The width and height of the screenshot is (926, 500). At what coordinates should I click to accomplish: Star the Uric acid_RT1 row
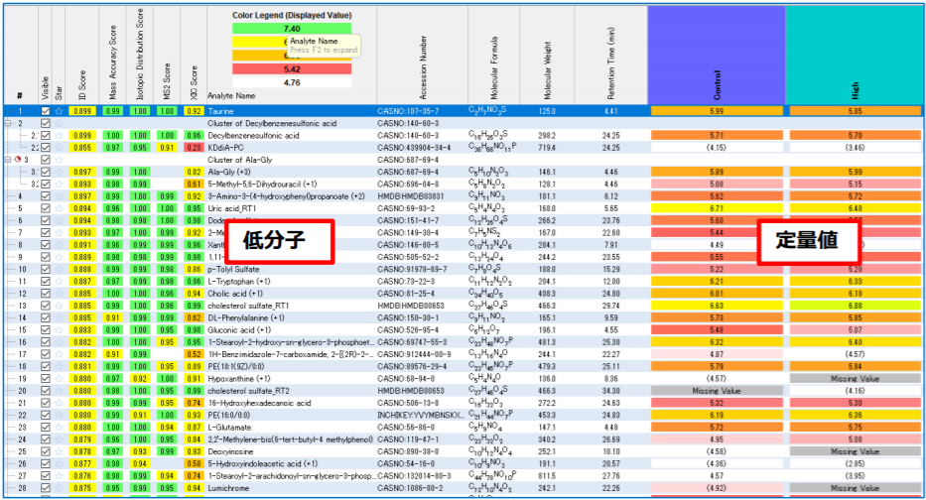point(59,208)
